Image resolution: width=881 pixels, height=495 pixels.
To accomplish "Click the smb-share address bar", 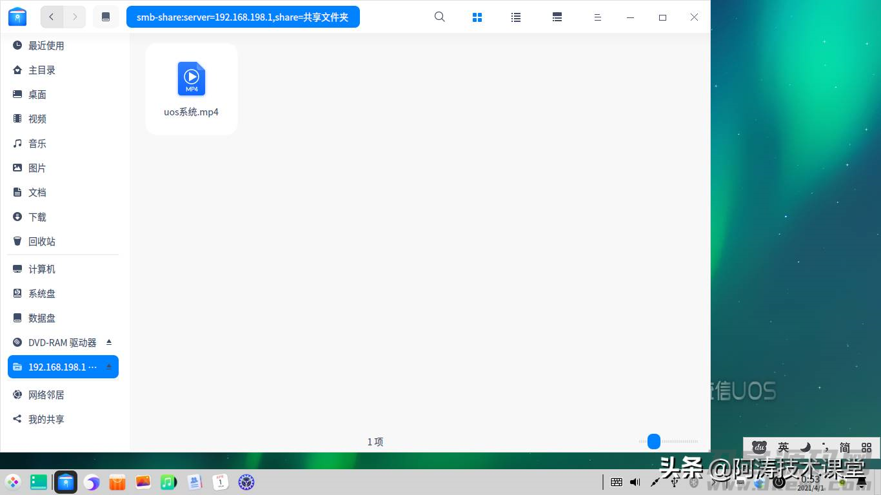I will tap(243, 17).
